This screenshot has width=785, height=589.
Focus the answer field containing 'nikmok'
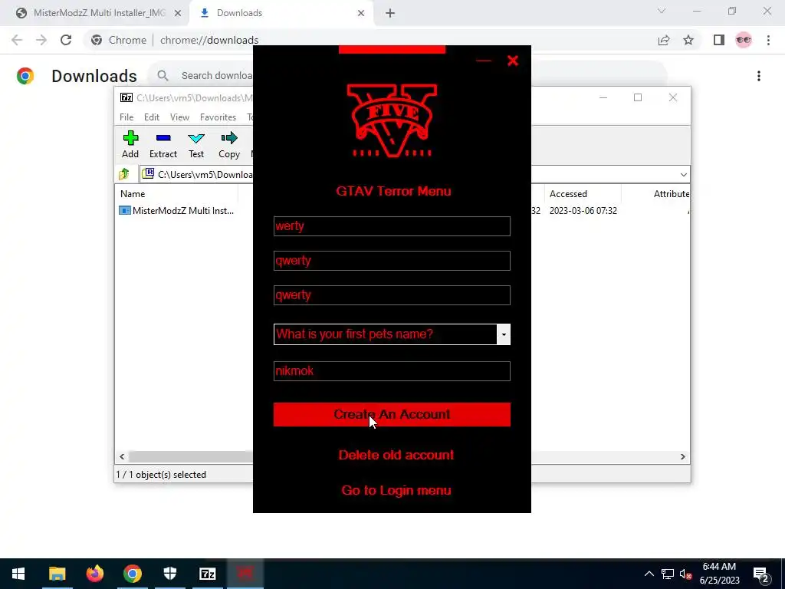pos(392,371)
